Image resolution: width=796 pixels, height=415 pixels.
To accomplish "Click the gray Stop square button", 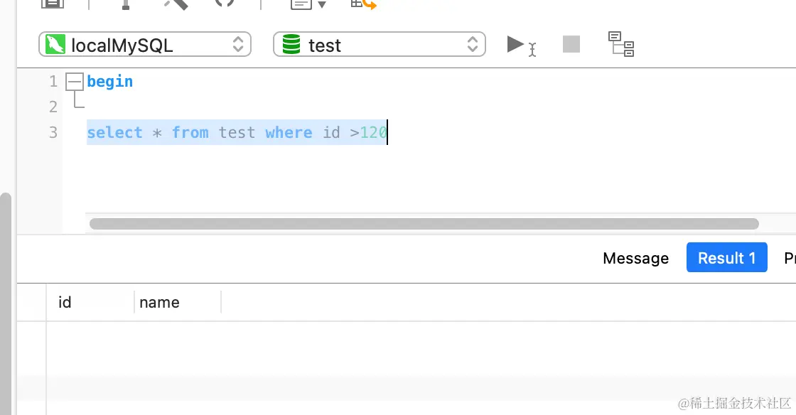I will pyautogui.click(x=571, y=44).
